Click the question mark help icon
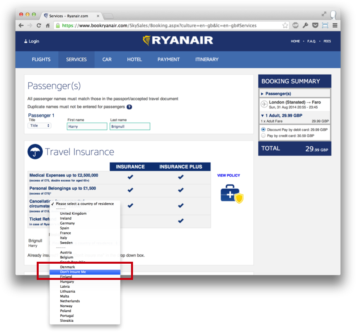The width and height of the screenshot is (356, 332). 129,107
